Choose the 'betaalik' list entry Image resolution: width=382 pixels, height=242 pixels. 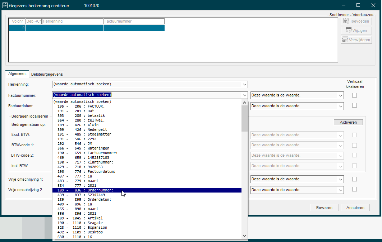(x=147, y=116)
